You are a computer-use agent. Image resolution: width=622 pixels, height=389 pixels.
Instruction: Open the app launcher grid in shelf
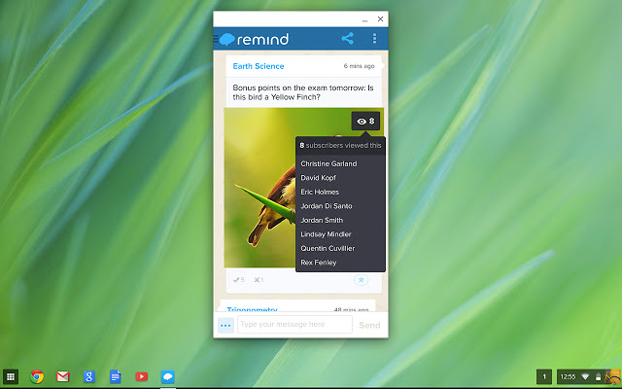point(11,376)
